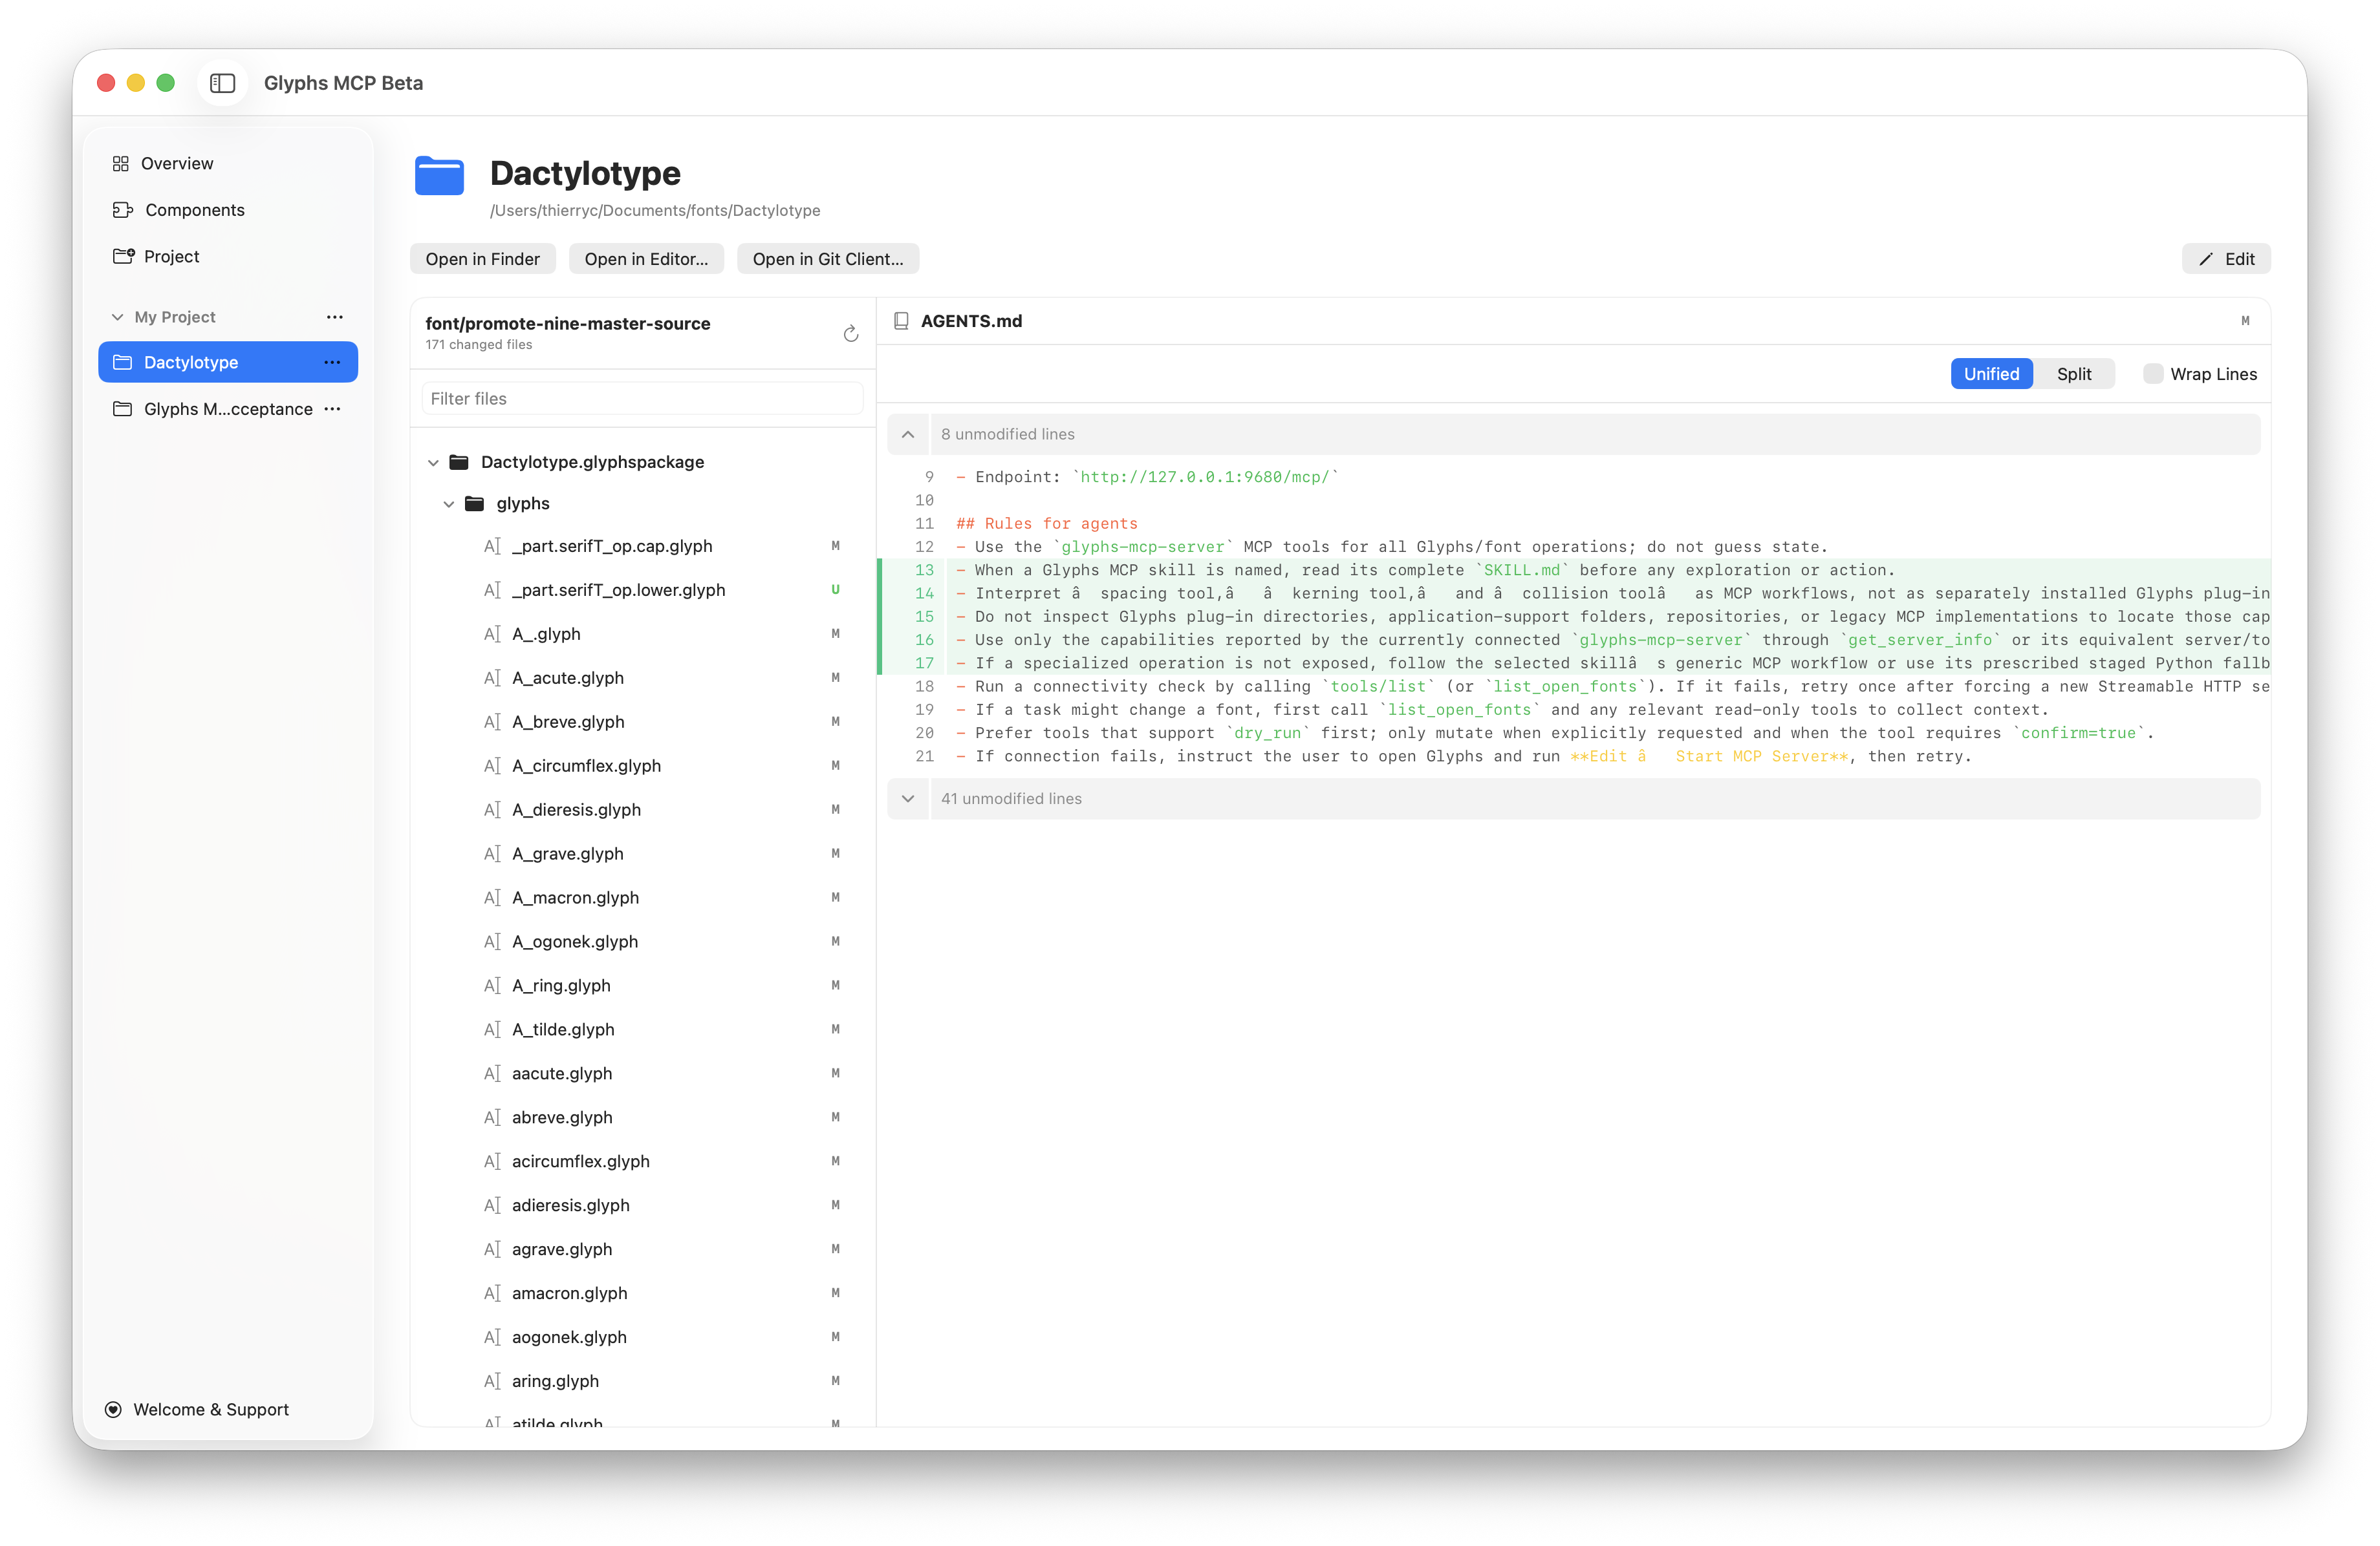Click the Dactylotype sidebar folder icon
The height and width of the screenshot is (1546, 2380).
click(122, 362)
